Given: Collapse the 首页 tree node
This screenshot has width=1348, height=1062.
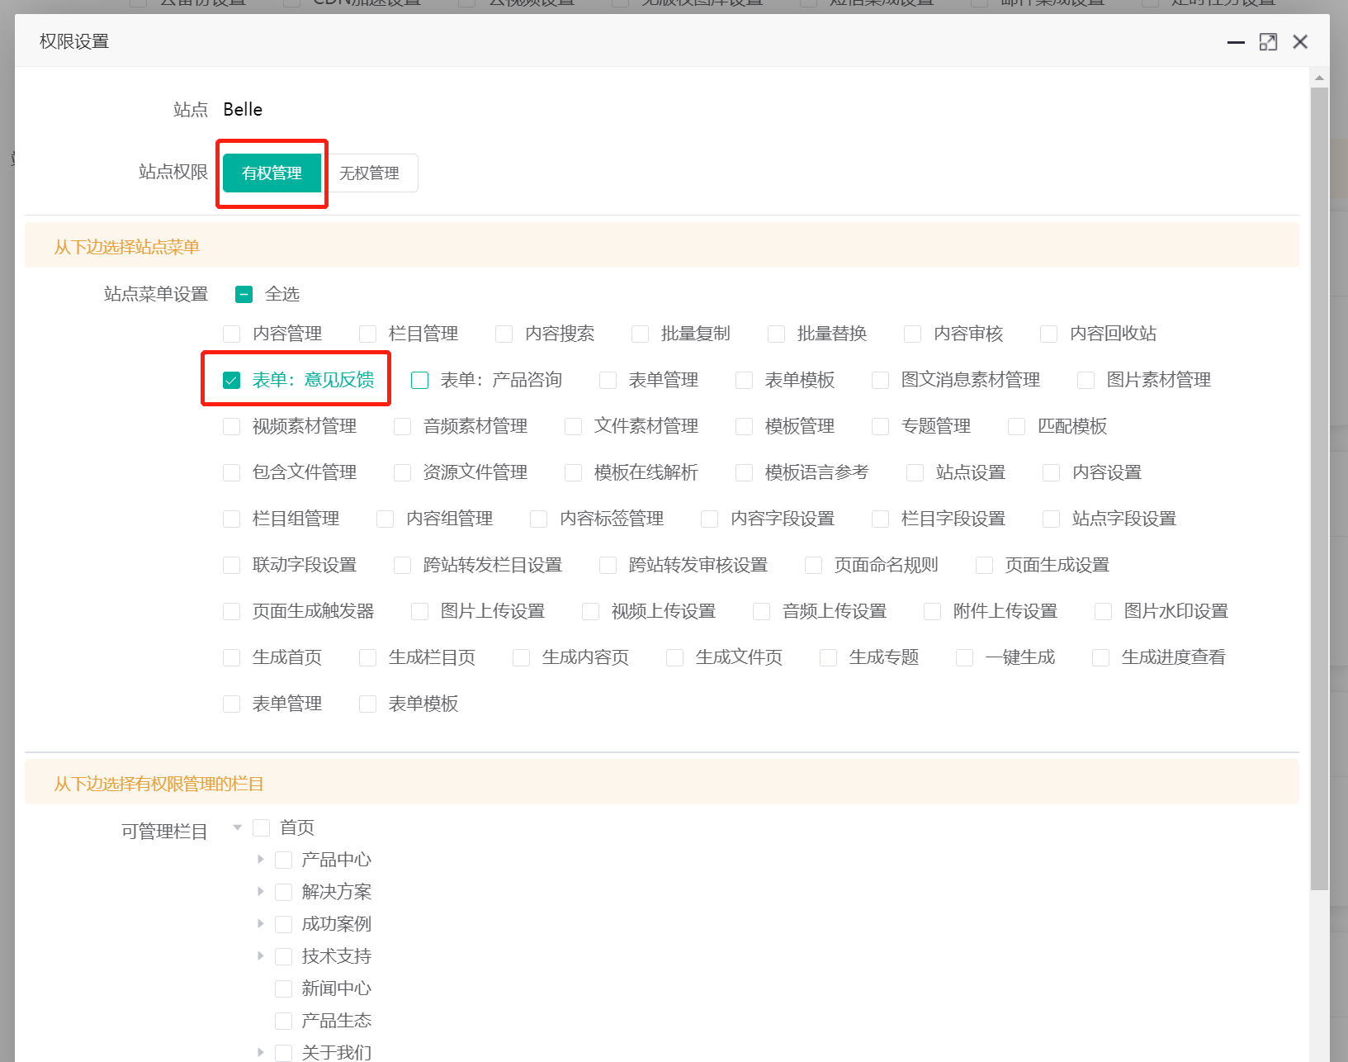Looking at the screenshot, I should (x=238, y=827).
